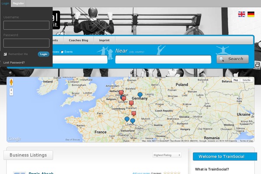Screen dimensions: 261x174
Task: Select the Events radio button
Action: point(62,52)
